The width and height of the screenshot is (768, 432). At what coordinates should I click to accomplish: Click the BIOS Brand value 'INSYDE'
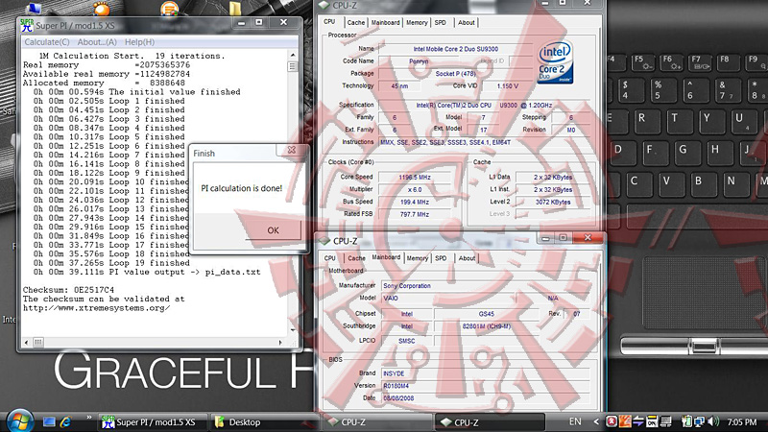click(x=486, y=373)
